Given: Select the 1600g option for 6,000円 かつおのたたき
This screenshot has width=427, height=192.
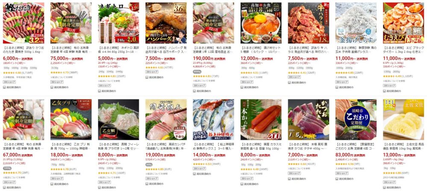Looking at the screenshot, I should tap(14, 68).
